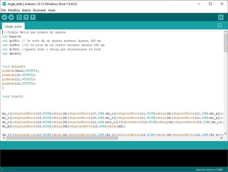Click the vertical scrollbar thumb

point(225,43)
